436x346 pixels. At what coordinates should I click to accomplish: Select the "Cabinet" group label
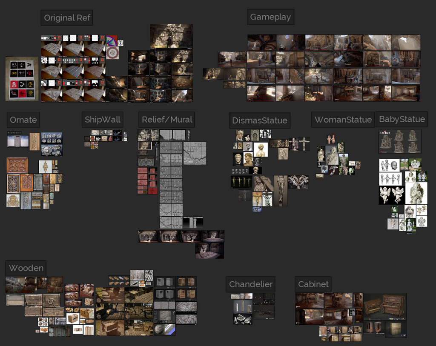point(313,284)
